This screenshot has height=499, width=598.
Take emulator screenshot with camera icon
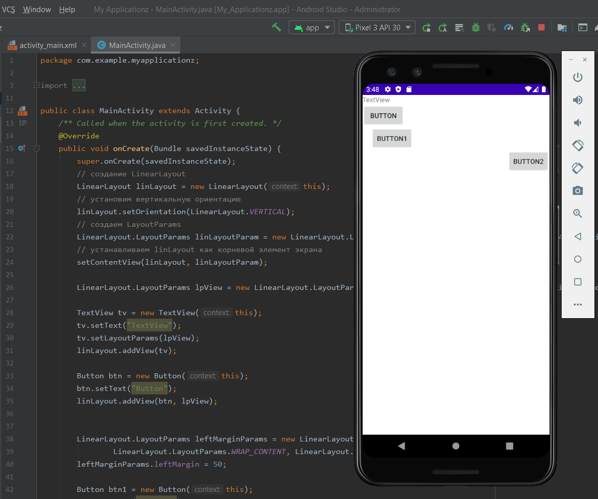click(x=578, y=190)
